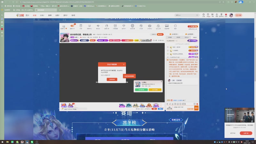Open a new browser tab with plus
Screen dimensions: 256x144
tap(60, 10)
